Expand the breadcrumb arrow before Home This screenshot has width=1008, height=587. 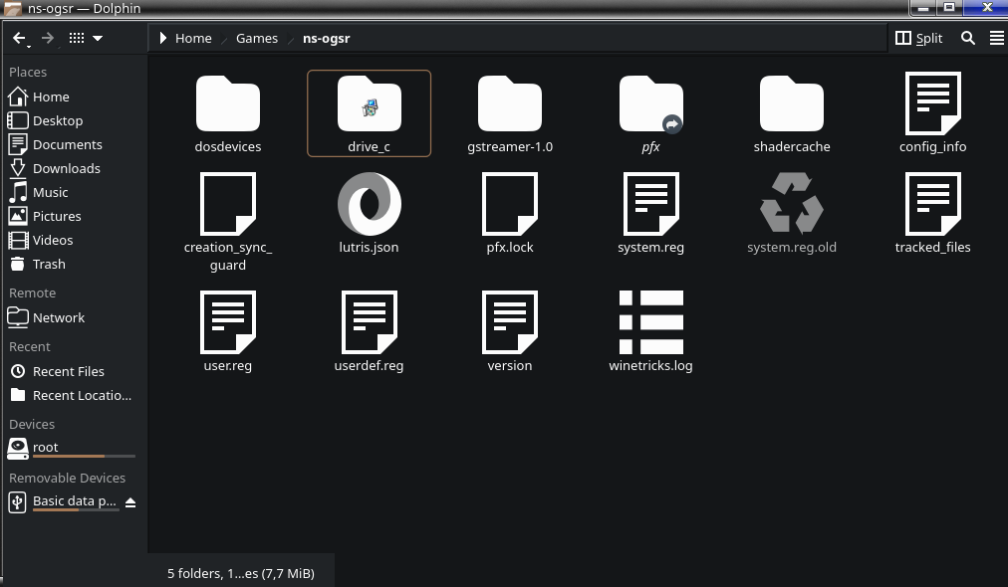click(163, 38)
